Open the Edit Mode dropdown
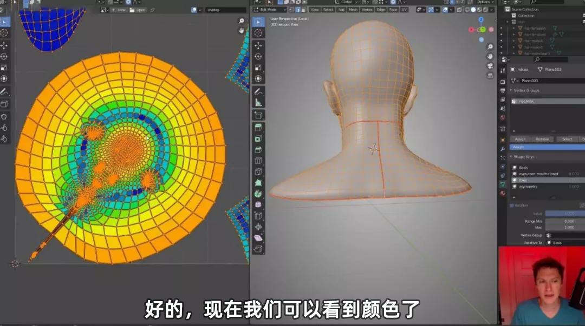Image resolution: width=585 pixels, height=326 pixels. [271, 10]
